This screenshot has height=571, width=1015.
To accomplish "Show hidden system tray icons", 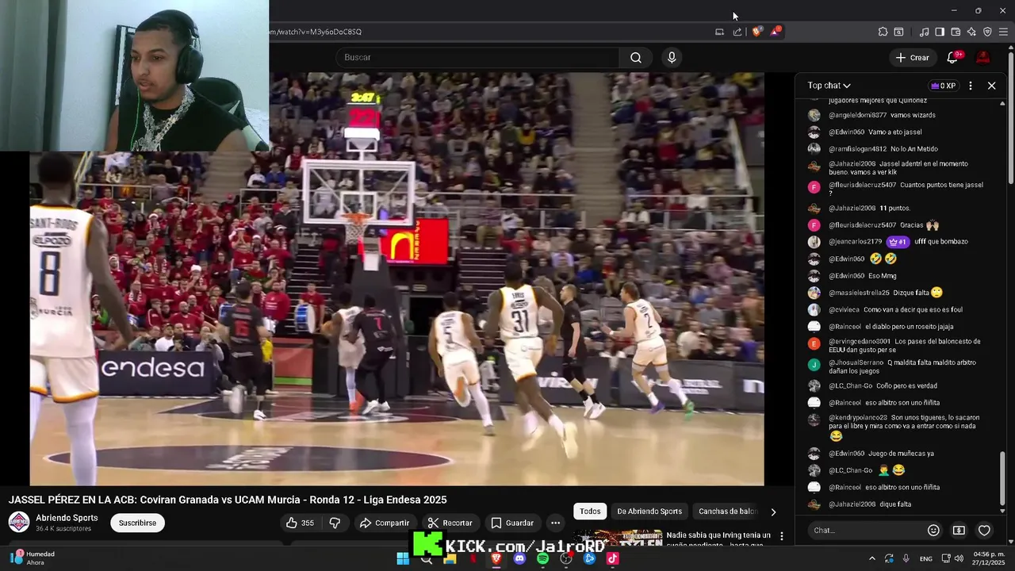I will [x=872, y=558].
